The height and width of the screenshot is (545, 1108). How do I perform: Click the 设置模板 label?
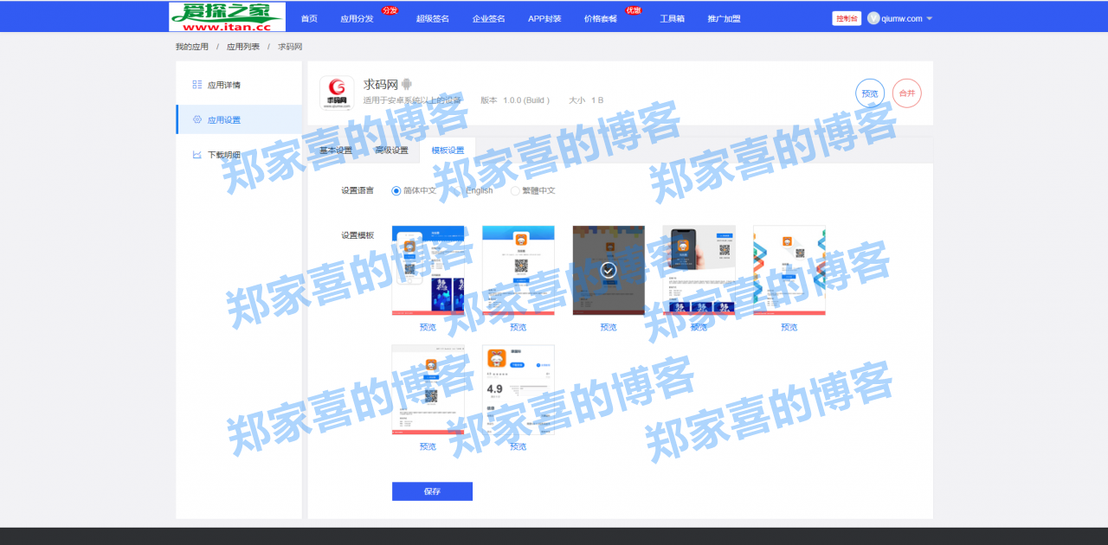pyautogui.click(x=358, y=235)
